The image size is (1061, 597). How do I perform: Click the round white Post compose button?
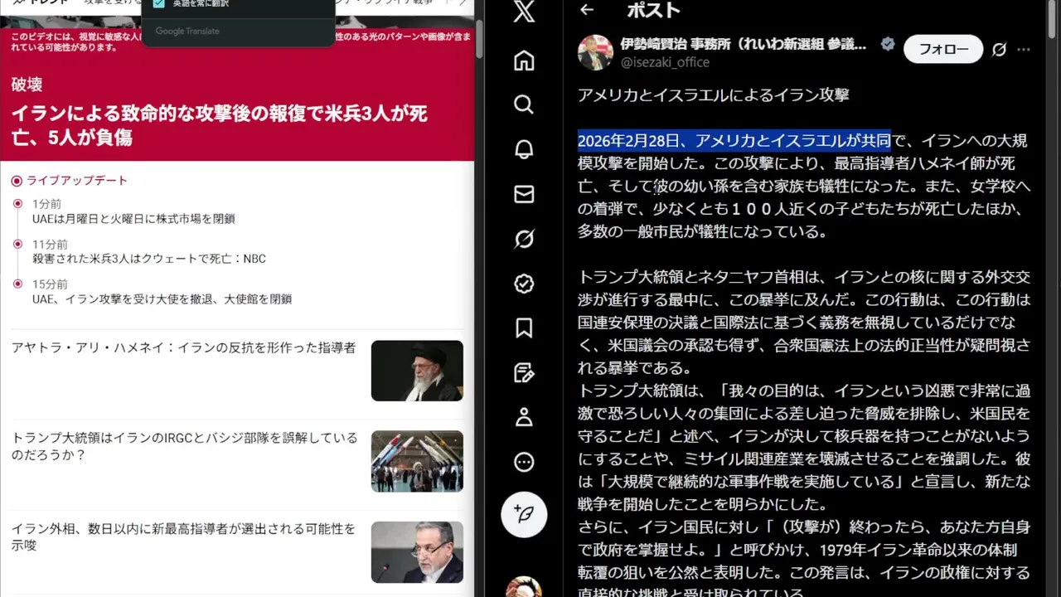(x=524, y=514)
